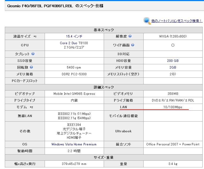Click the Ultrabook label

coord(123,131)
